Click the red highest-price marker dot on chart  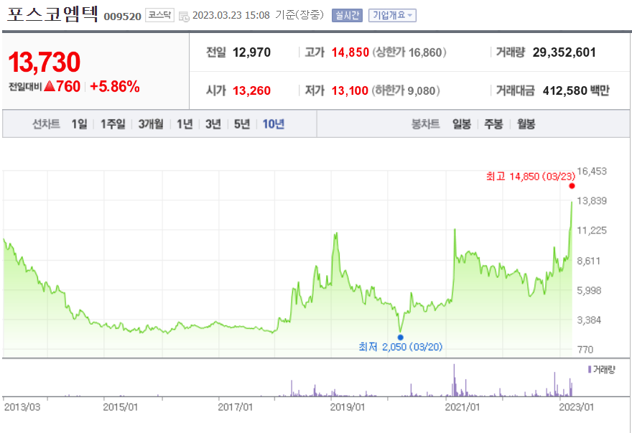pos(572,186)
